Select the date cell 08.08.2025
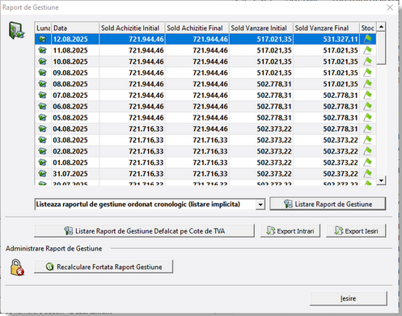Screen dimensions: 402x316 click(75, 84)
